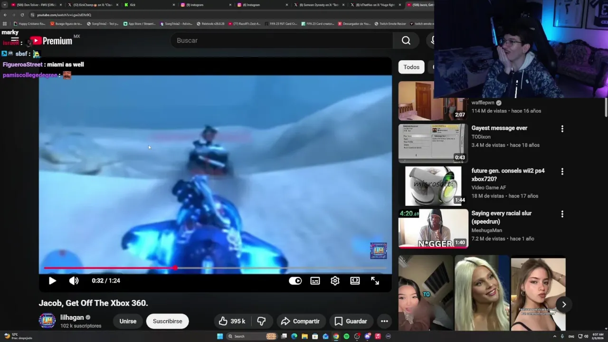Open more actions ellipsis below video
The image size is (608, 342).
point(384,321)
